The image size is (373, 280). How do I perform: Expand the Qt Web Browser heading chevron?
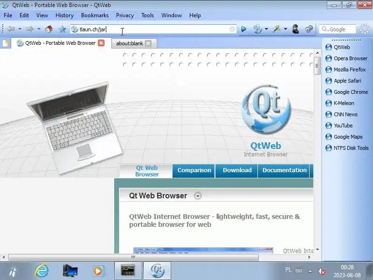198,196
